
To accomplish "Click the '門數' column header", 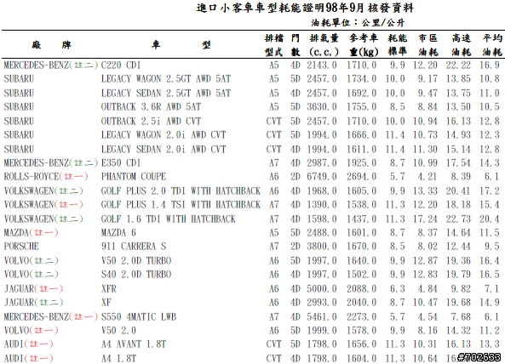I will coord(296,45).
